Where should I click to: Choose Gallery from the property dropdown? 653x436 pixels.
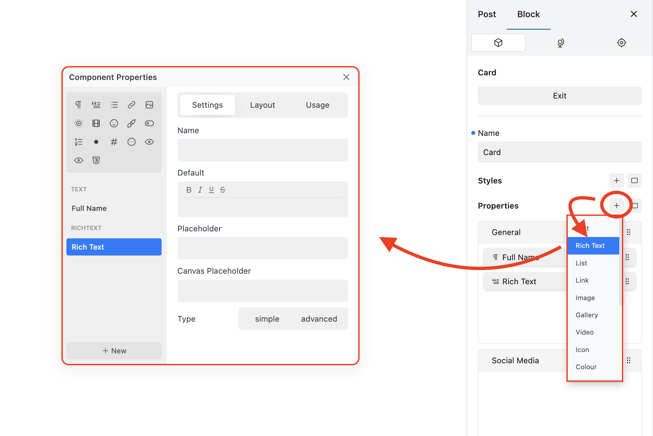point(587,315)
